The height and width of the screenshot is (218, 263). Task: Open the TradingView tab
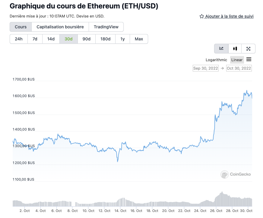[x=106, y=27]
